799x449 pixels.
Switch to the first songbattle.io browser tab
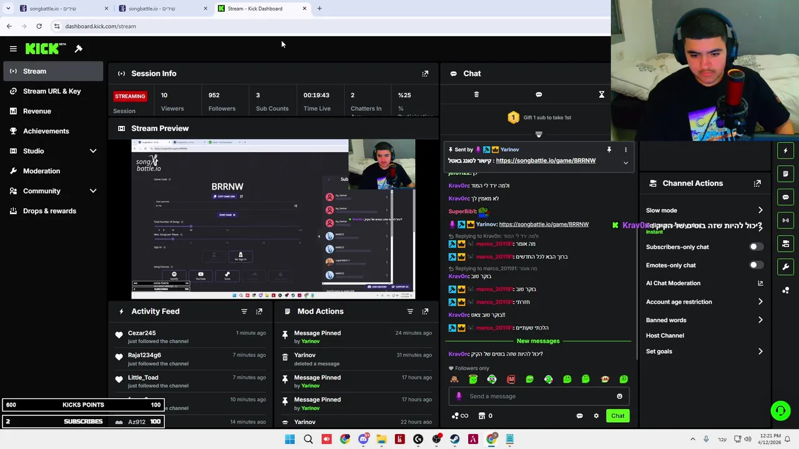coord(64,9)
